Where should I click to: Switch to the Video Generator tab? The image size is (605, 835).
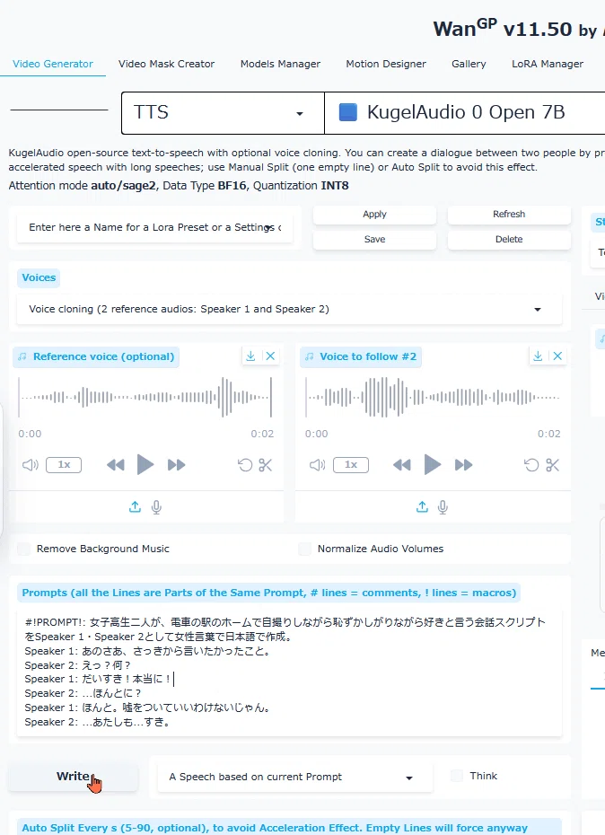[x=53, y=64]
